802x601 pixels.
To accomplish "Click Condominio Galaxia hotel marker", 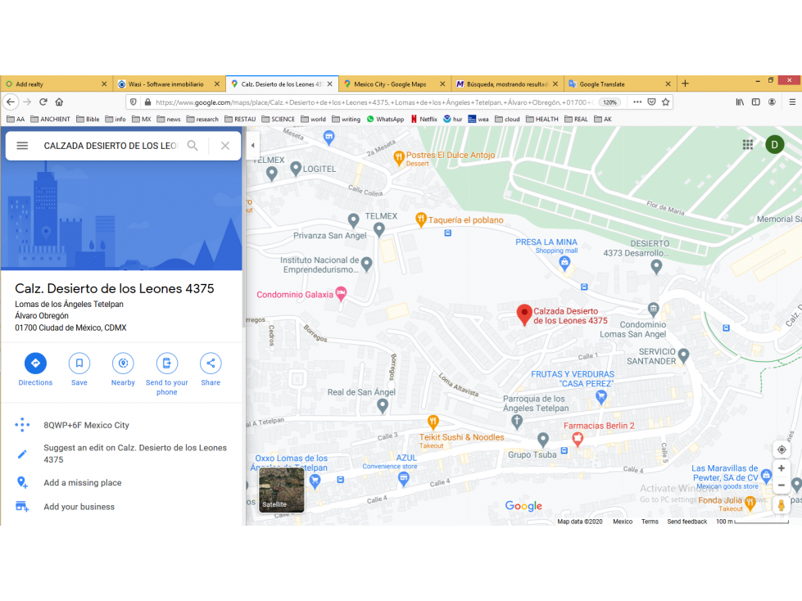I will (x=341, y=294).
